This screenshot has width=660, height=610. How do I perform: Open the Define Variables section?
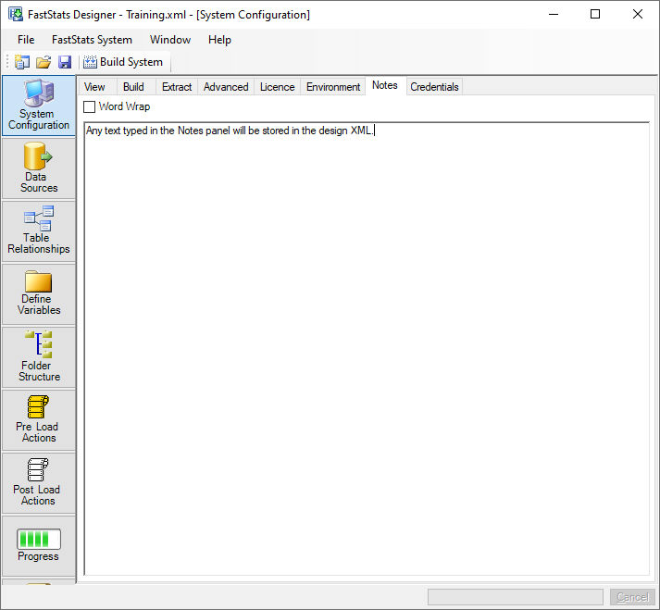click(39, 293)
